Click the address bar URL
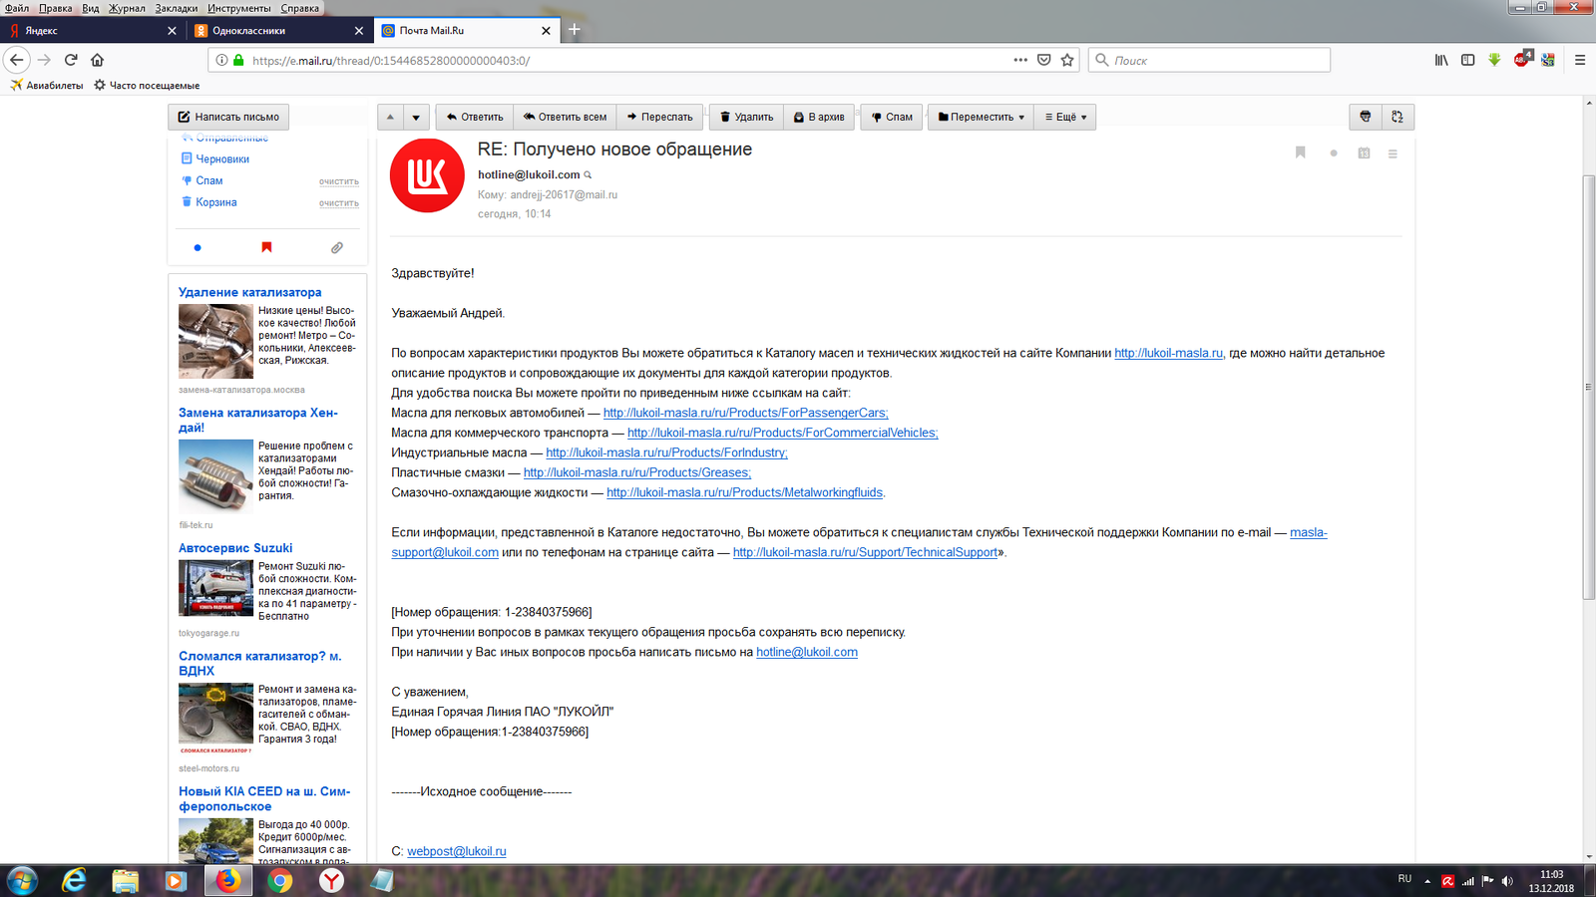Screen dimensions: 1596x897 coord(391,61)
